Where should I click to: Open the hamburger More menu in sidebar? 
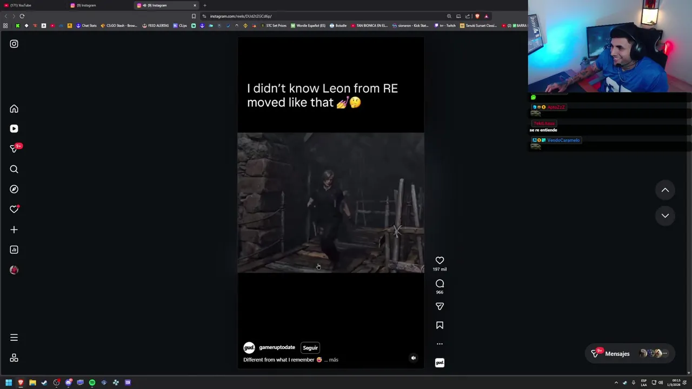pyautogui.click(x=14, y=338)
